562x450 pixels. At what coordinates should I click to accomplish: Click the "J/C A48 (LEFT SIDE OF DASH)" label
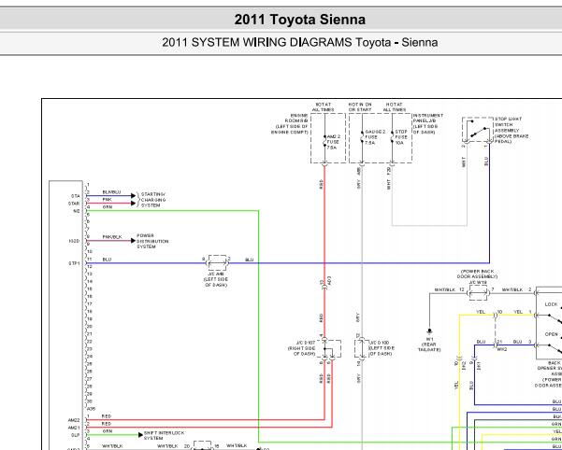click(216, 279)
